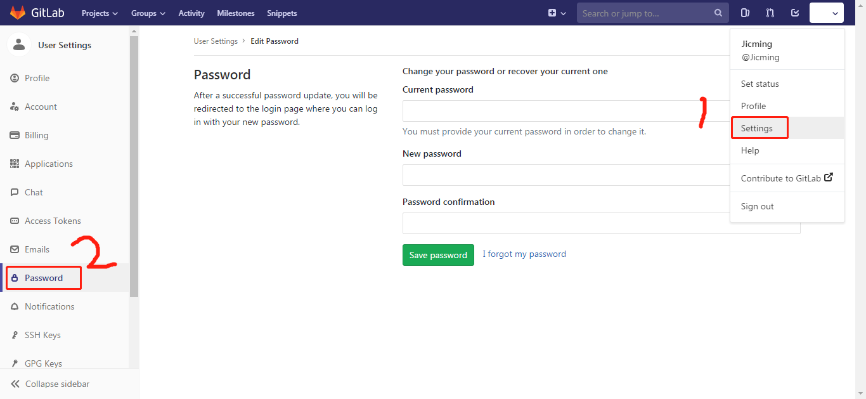Open Billing from its sidebar icon
Viewport: 866px width, 399px height.
14,134
